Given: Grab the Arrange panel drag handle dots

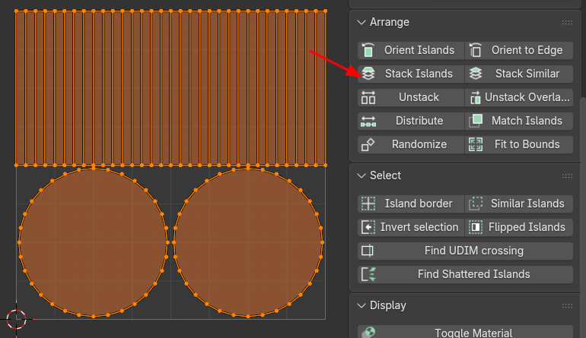Looking at the screenshot, I should coord(567,23).
